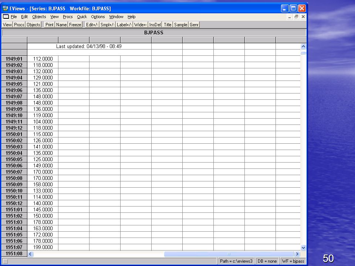
Task: Click the vertical scrollbar down arrow
Action: [x=303, y=248]
